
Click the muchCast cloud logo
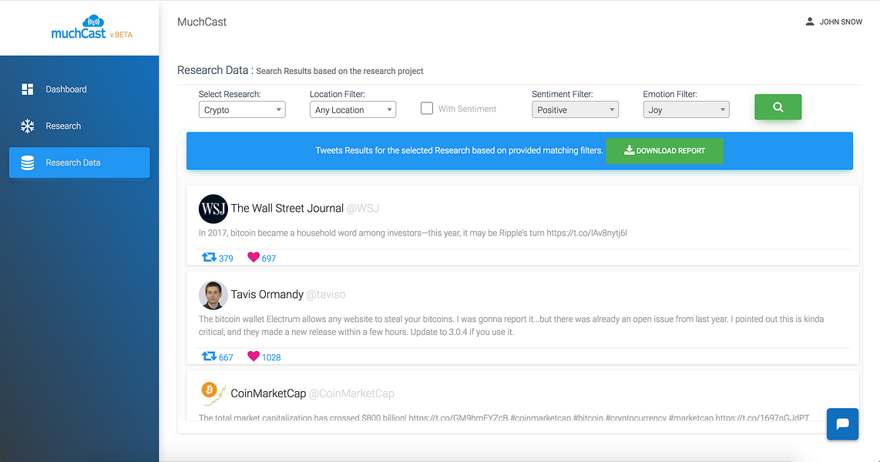[79, 28]
